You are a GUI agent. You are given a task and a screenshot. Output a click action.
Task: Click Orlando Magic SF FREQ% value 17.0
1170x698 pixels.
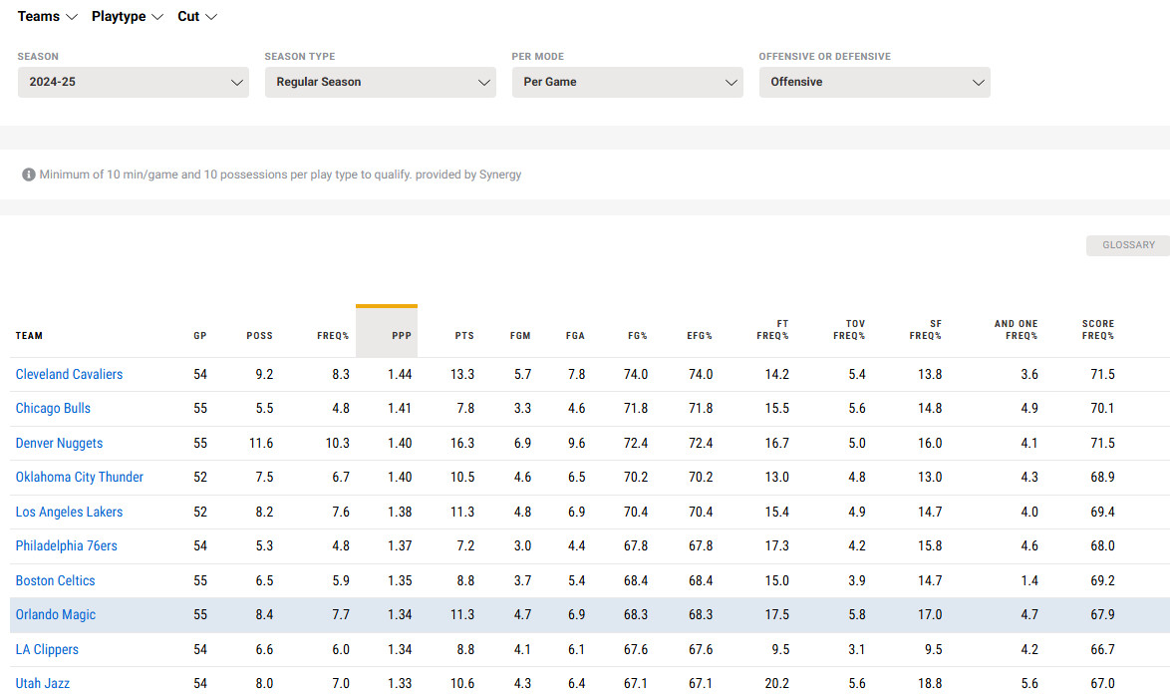930,615
